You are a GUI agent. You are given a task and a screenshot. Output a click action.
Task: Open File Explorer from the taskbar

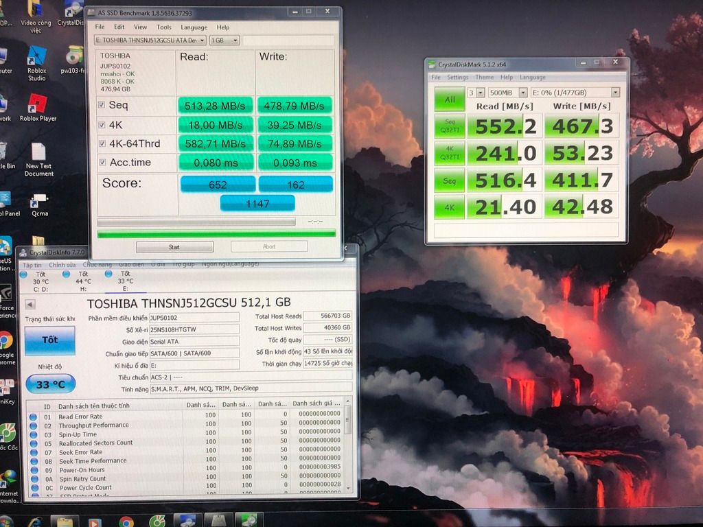tap(65, 522)
